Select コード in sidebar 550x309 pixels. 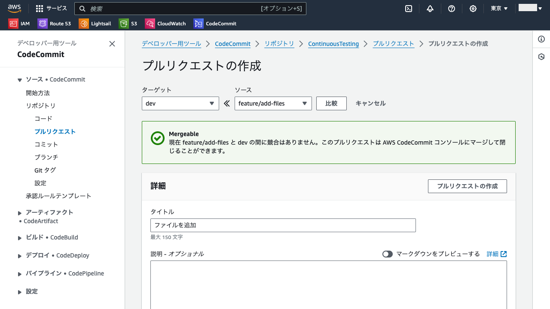point(43,118)
